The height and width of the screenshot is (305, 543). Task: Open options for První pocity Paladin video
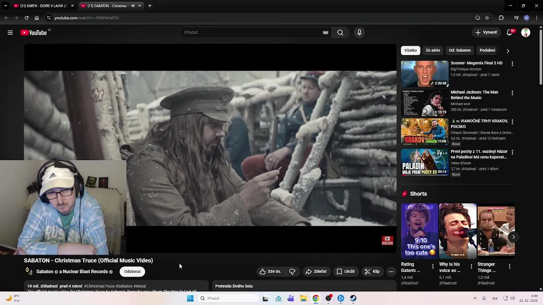[x=512, y=152]
